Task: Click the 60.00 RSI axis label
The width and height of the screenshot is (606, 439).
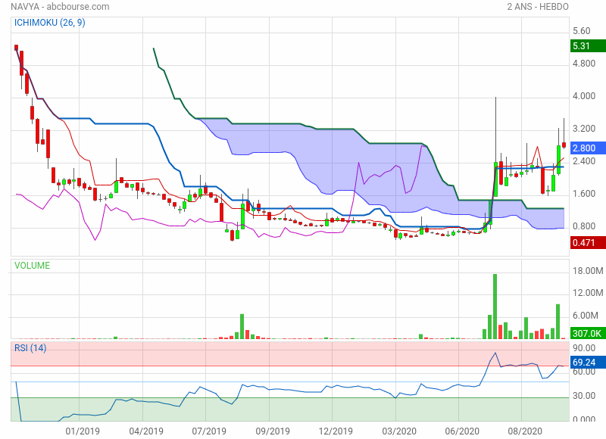Action: click(584, 372)
